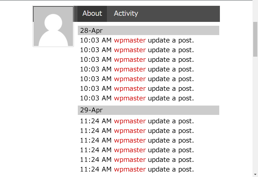
Task: Open wpmaster link in third 29-Apr entry
Action: (x=130, y=141)
